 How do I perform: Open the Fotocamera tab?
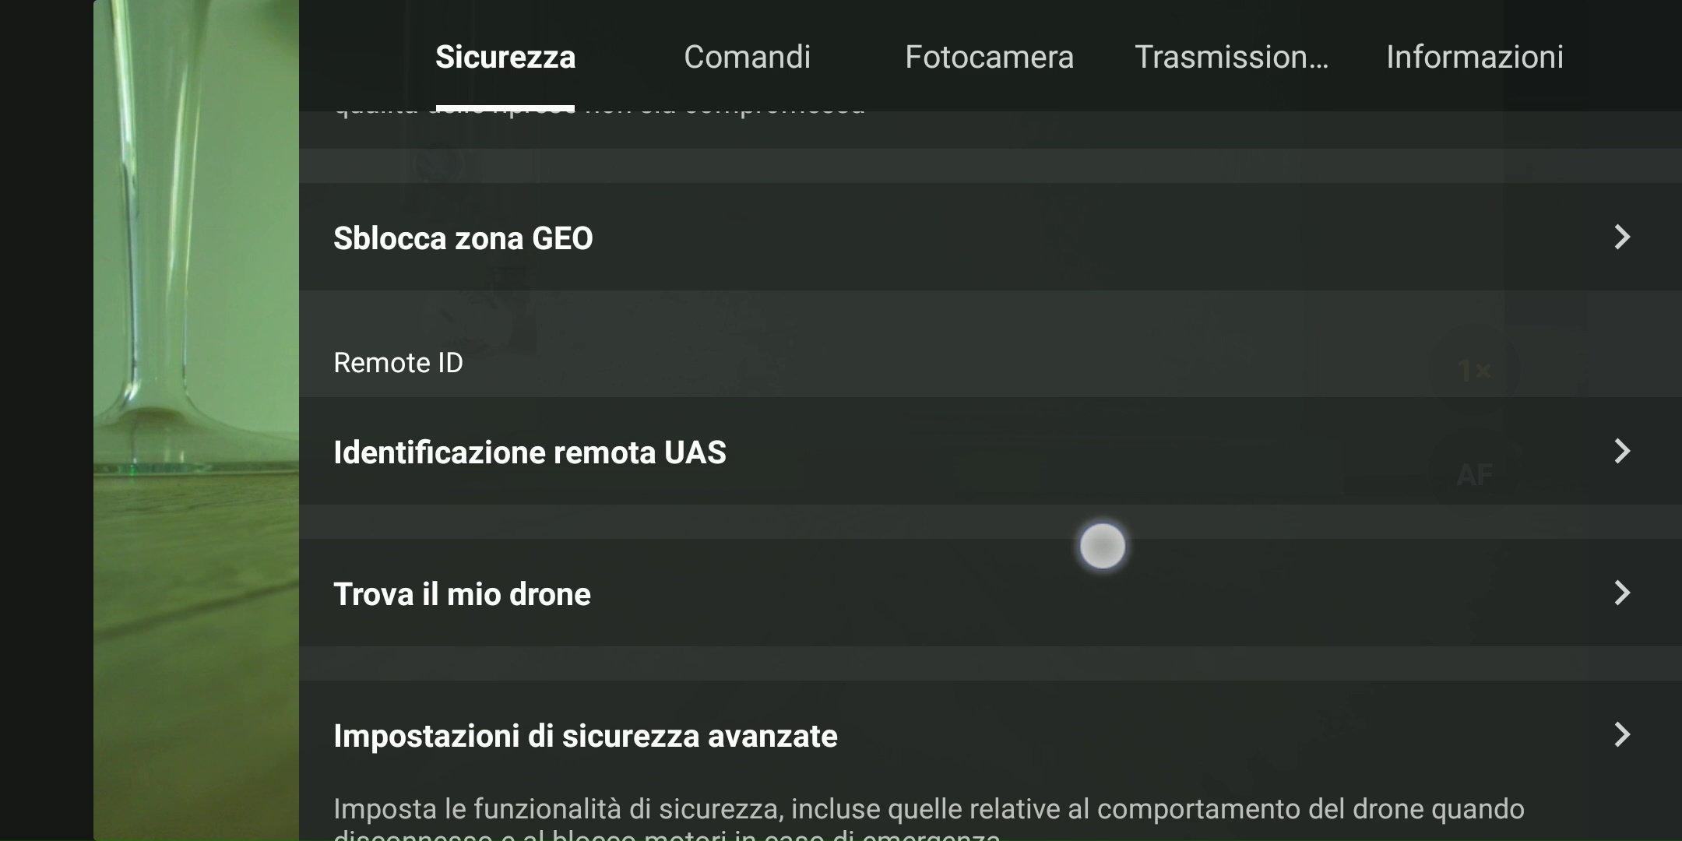click(989, 57)
